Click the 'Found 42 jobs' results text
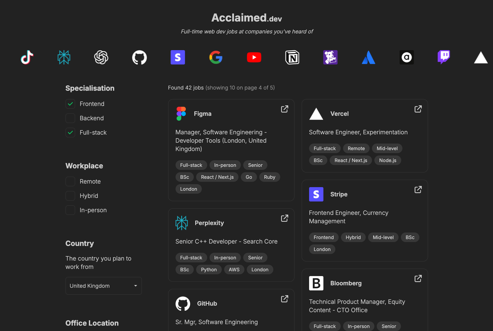 [x=186, y=88]
